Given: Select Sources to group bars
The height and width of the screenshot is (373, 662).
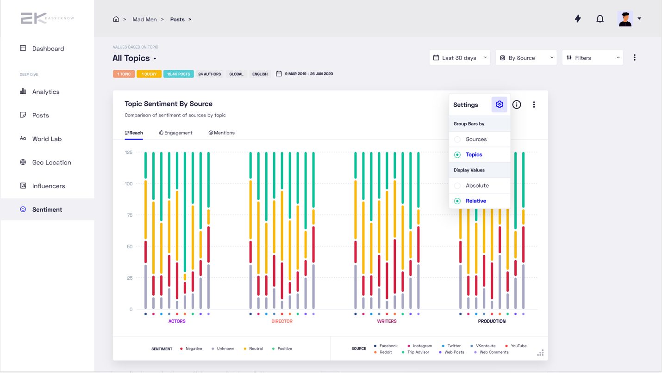Looking at the screenshot, I should (x=480, y=139).
